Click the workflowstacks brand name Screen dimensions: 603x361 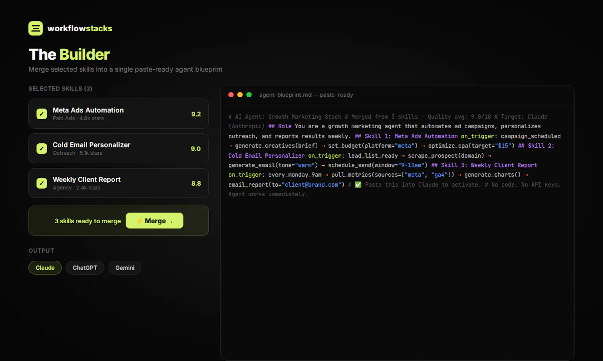tap(80, 29)
